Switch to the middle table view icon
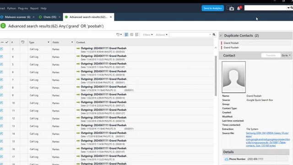Image resolution: width=293 pixels, height=165 pixels. pyautogui.click(x=132, y=35)
